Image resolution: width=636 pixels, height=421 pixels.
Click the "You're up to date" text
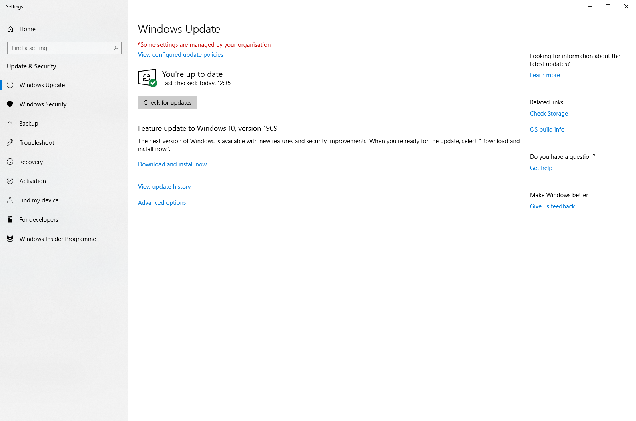tap(192, 74)
